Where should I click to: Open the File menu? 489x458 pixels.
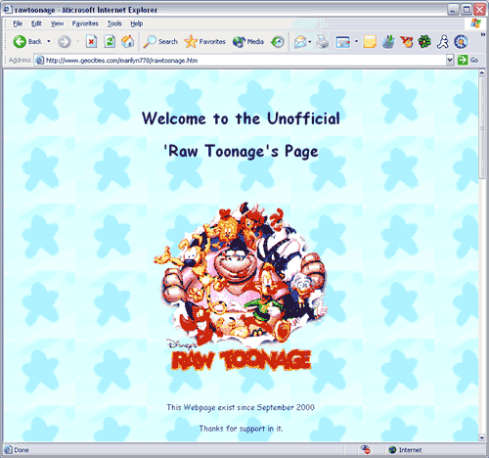point(18,23)
